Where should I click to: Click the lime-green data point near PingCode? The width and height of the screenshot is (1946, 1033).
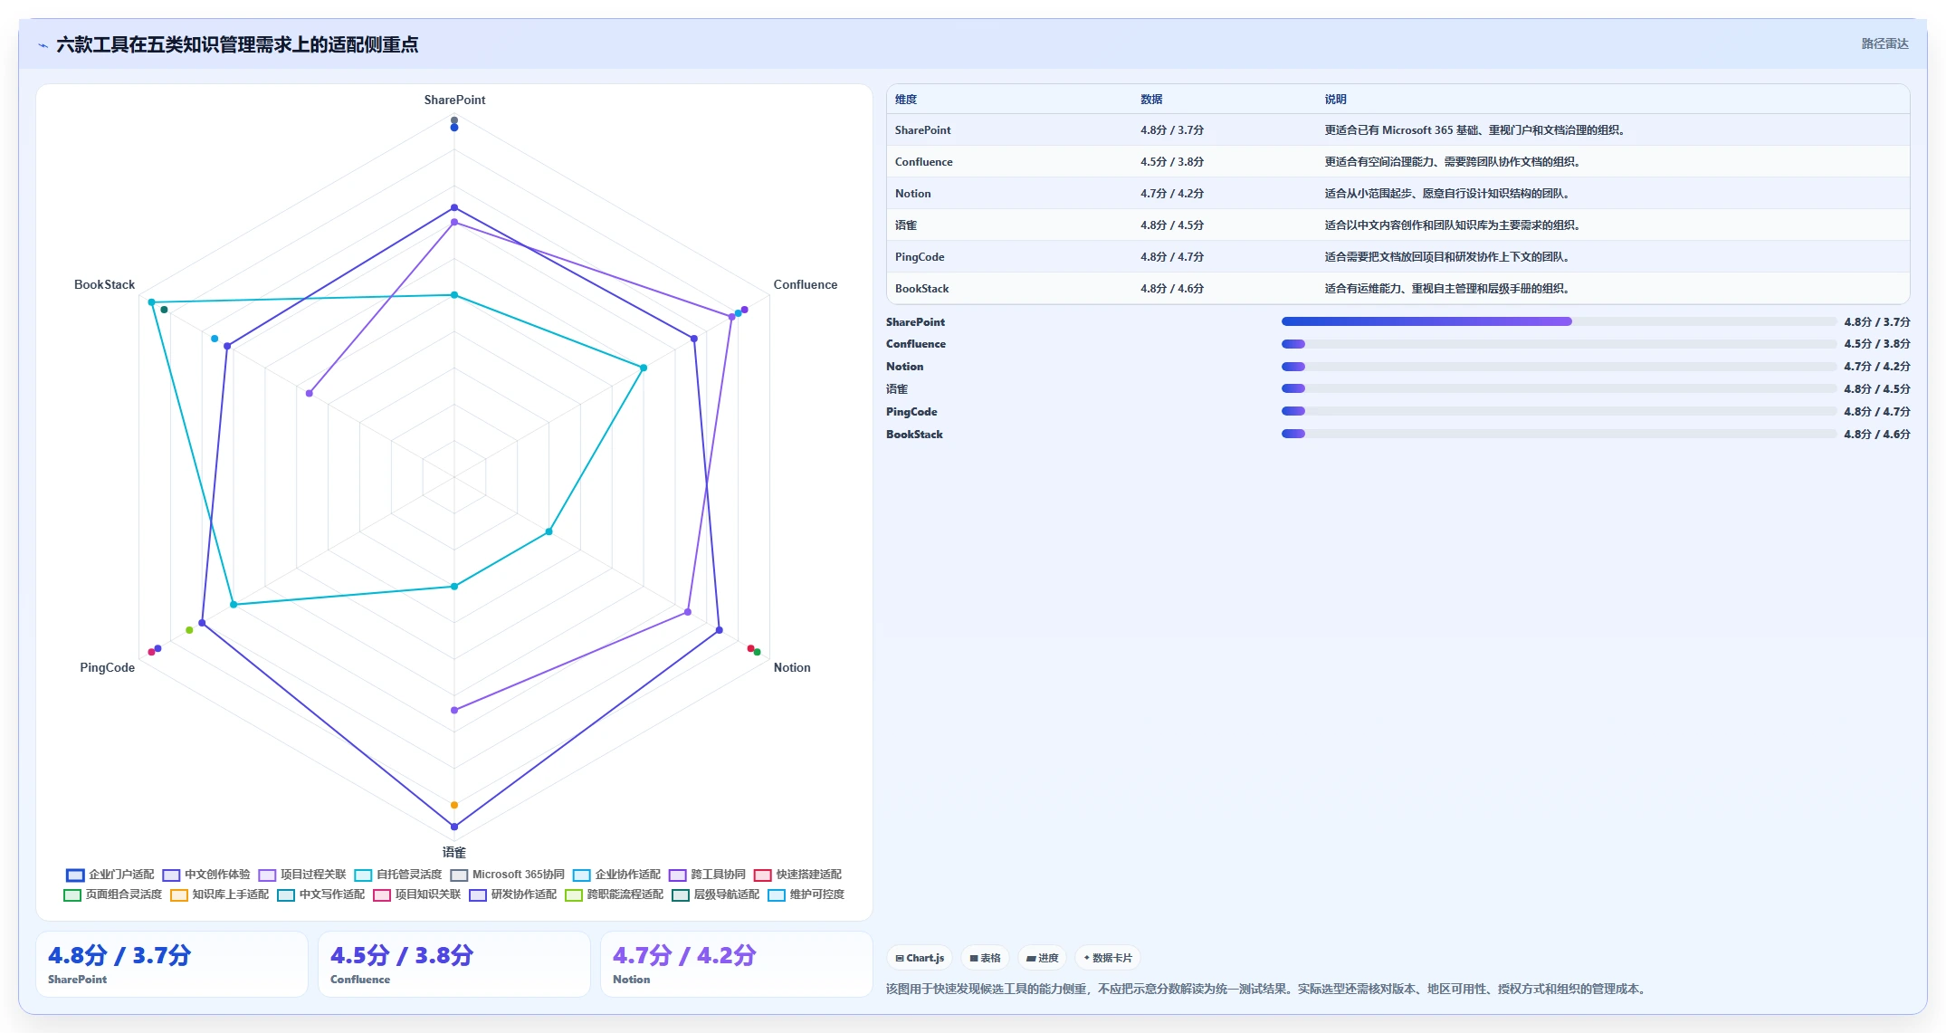click(x=189, y=630)
